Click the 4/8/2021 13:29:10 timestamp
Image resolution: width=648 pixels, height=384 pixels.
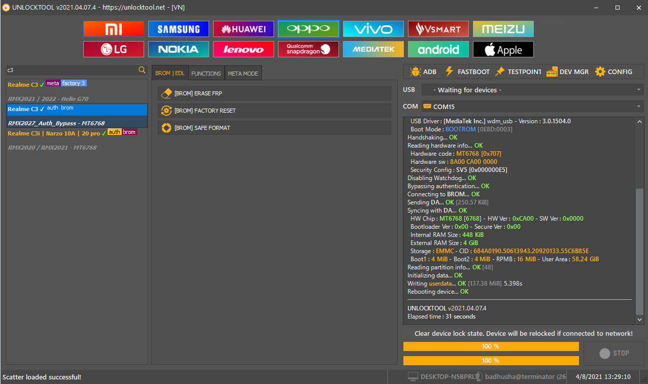point(603,377)
